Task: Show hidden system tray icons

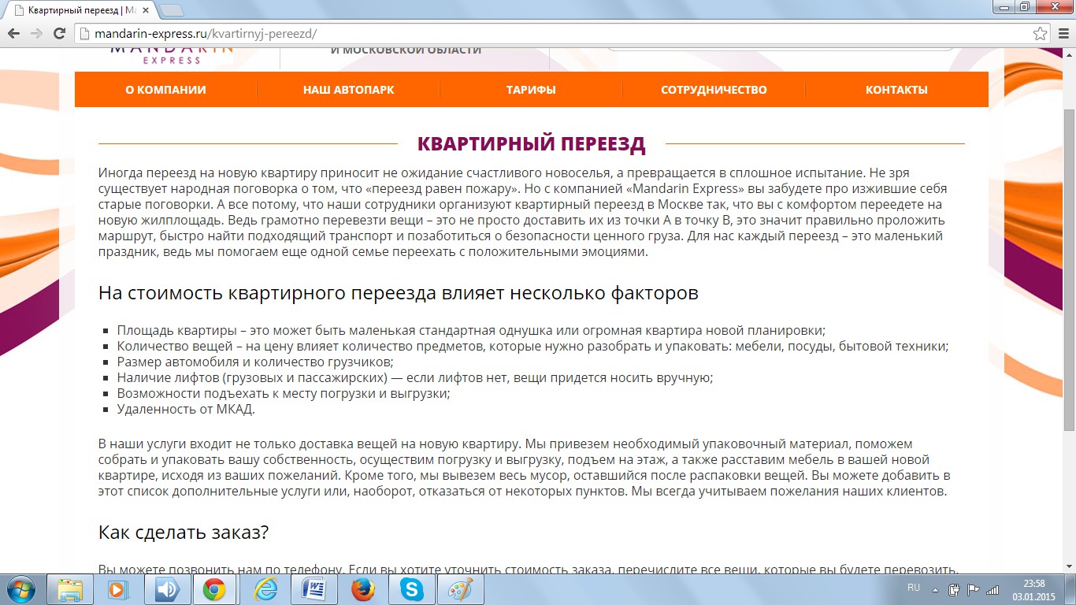Action: tap(936, 589)
